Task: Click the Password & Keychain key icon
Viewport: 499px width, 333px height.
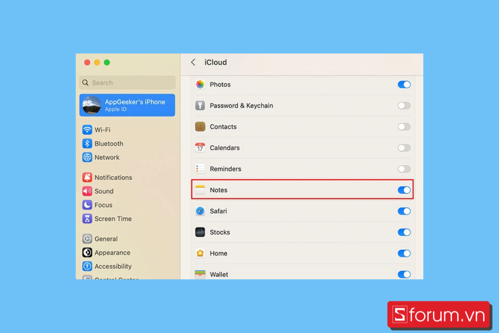Action: [200, 106]
